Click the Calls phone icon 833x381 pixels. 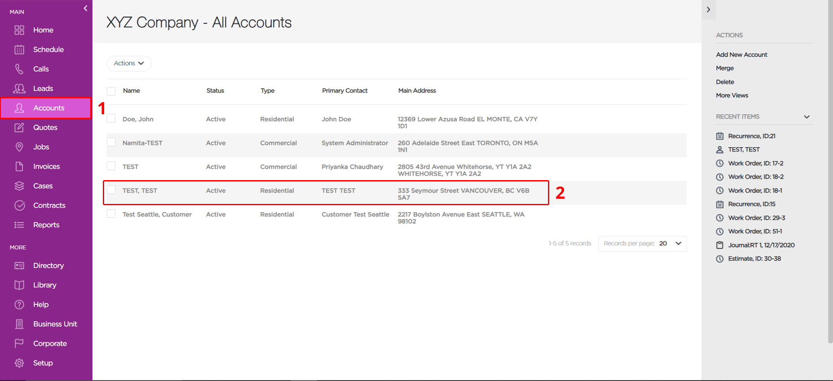pyautogui.click(x=19, y=69)
